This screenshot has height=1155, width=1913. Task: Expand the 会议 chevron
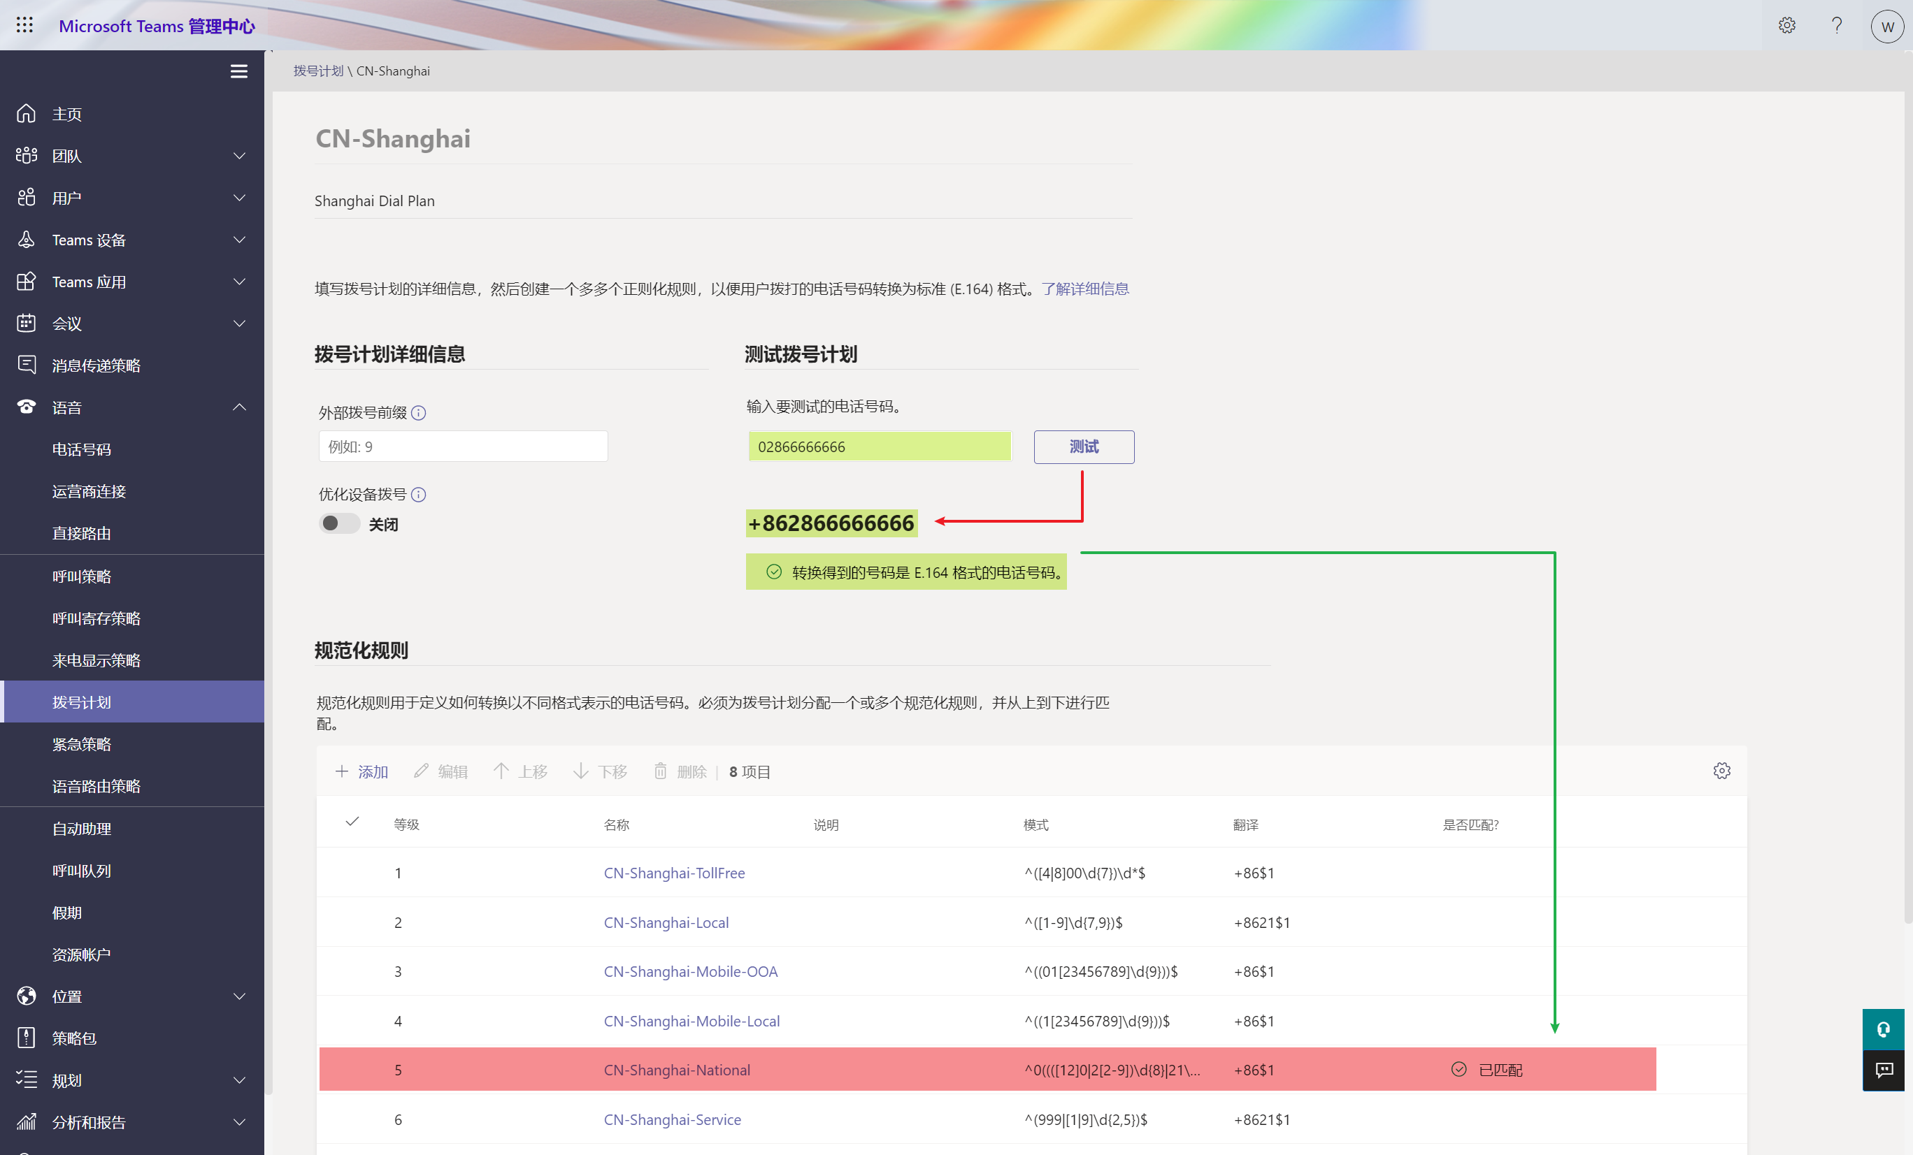[x=240, y=324]
